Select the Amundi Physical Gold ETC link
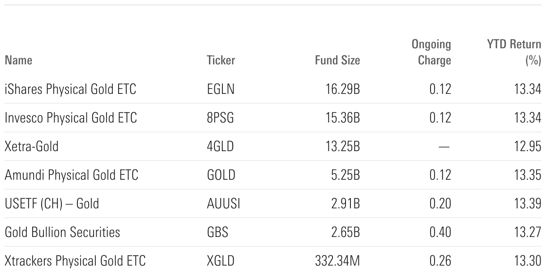 (71, 175)
